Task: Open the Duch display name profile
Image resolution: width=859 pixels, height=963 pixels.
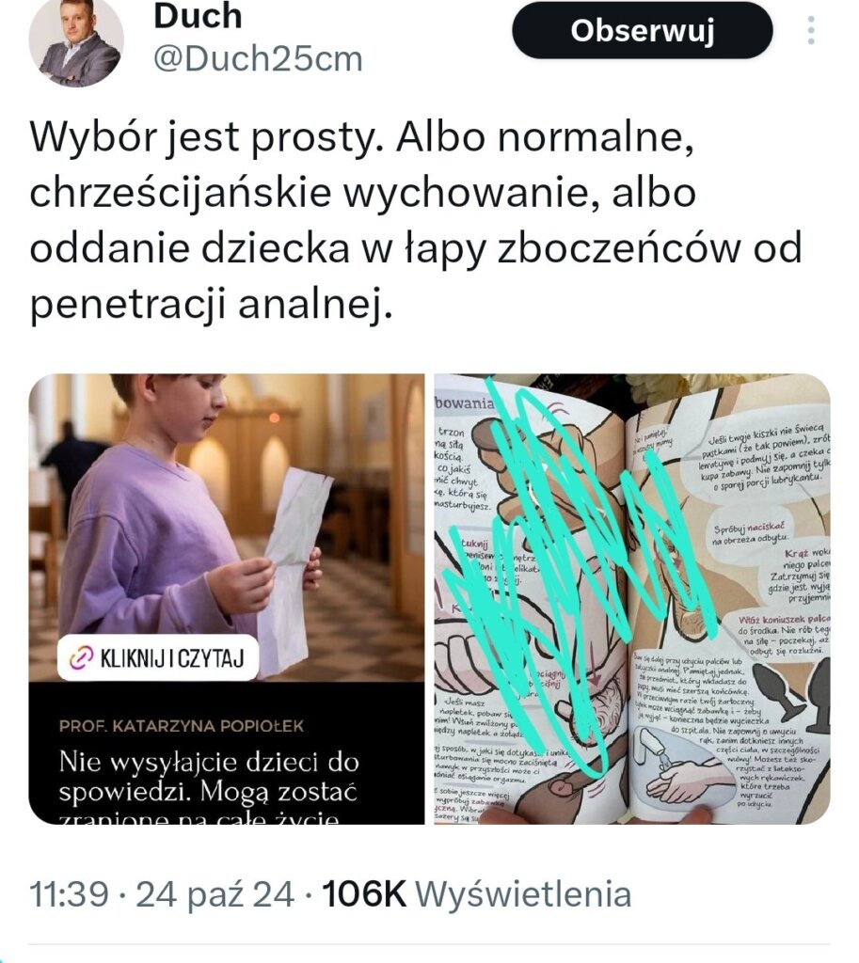Action: click(x=198, y=16)
